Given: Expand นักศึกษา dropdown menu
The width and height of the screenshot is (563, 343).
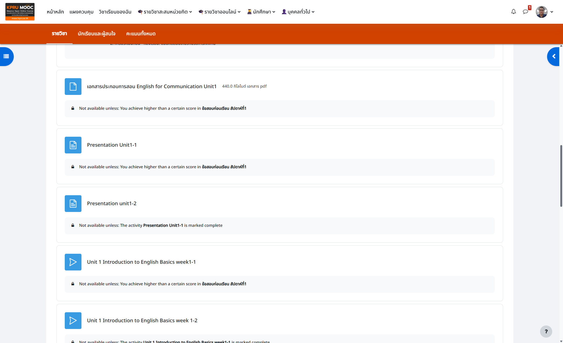Looking at the screenshot, I should tap(261, 12).
